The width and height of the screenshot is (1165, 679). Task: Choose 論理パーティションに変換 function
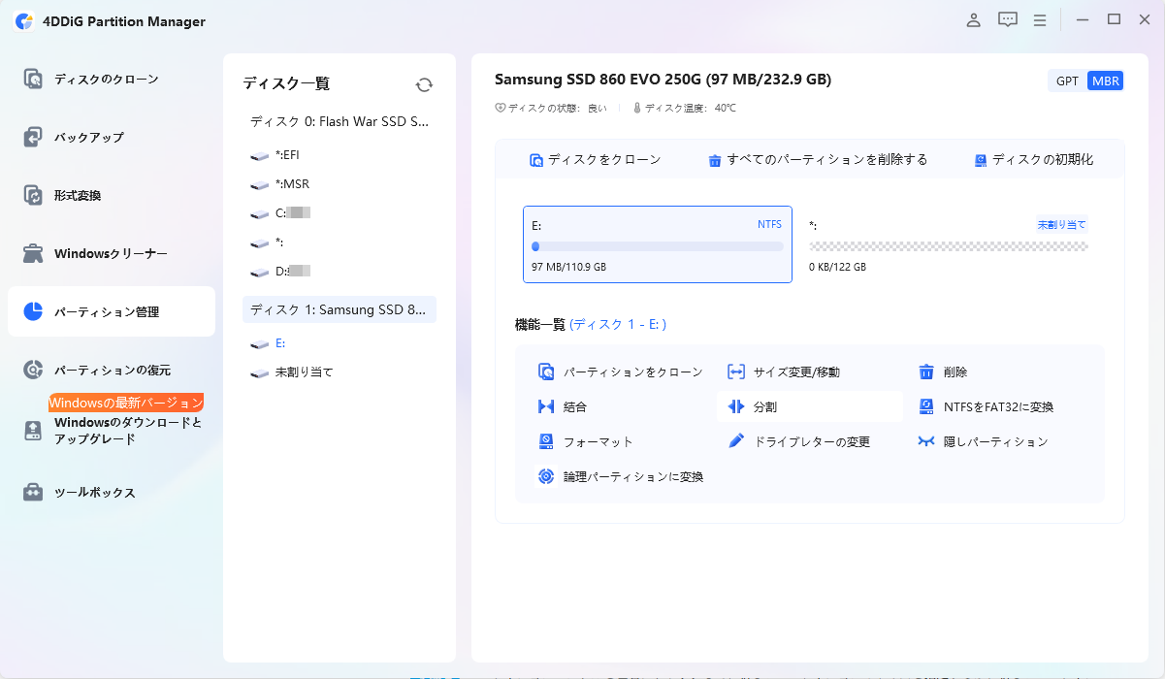(x=621, y=476)
